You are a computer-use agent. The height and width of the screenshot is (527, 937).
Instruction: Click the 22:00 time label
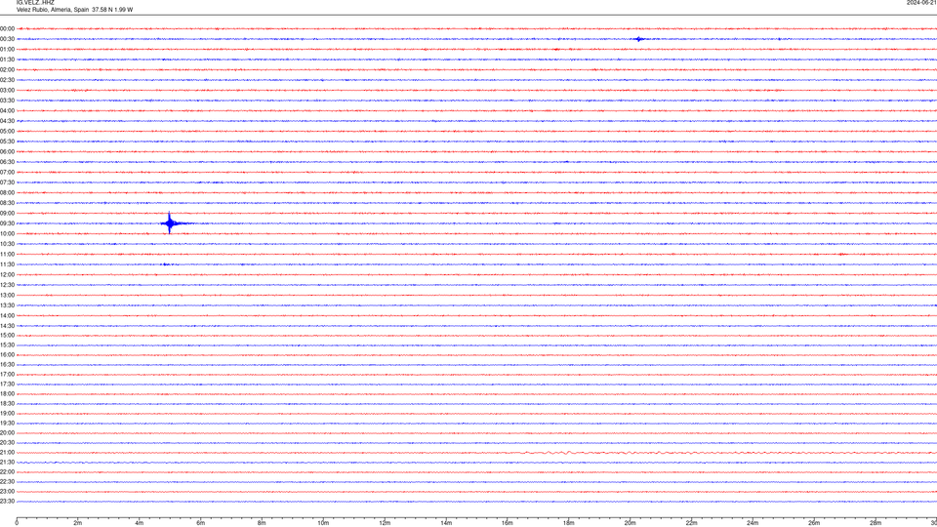coord(7,472)
